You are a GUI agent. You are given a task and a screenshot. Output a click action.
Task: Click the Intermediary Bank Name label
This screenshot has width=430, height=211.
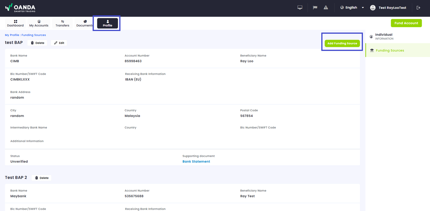click(29, 128)
